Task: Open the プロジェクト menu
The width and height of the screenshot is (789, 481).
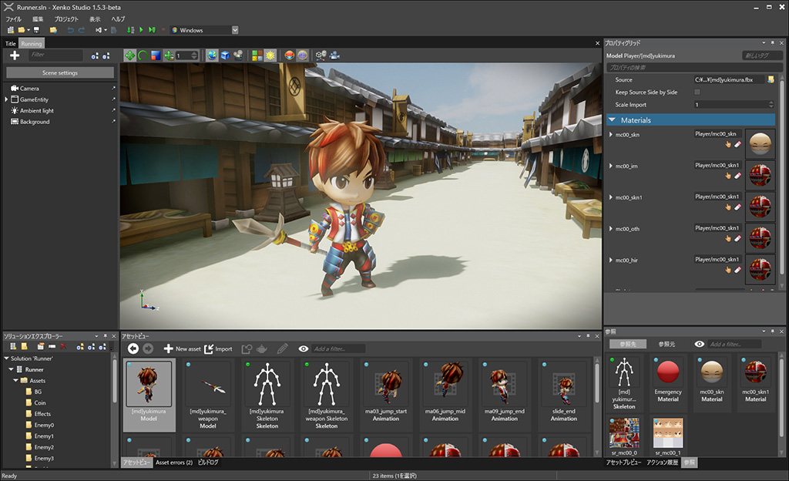Action: 66,19
